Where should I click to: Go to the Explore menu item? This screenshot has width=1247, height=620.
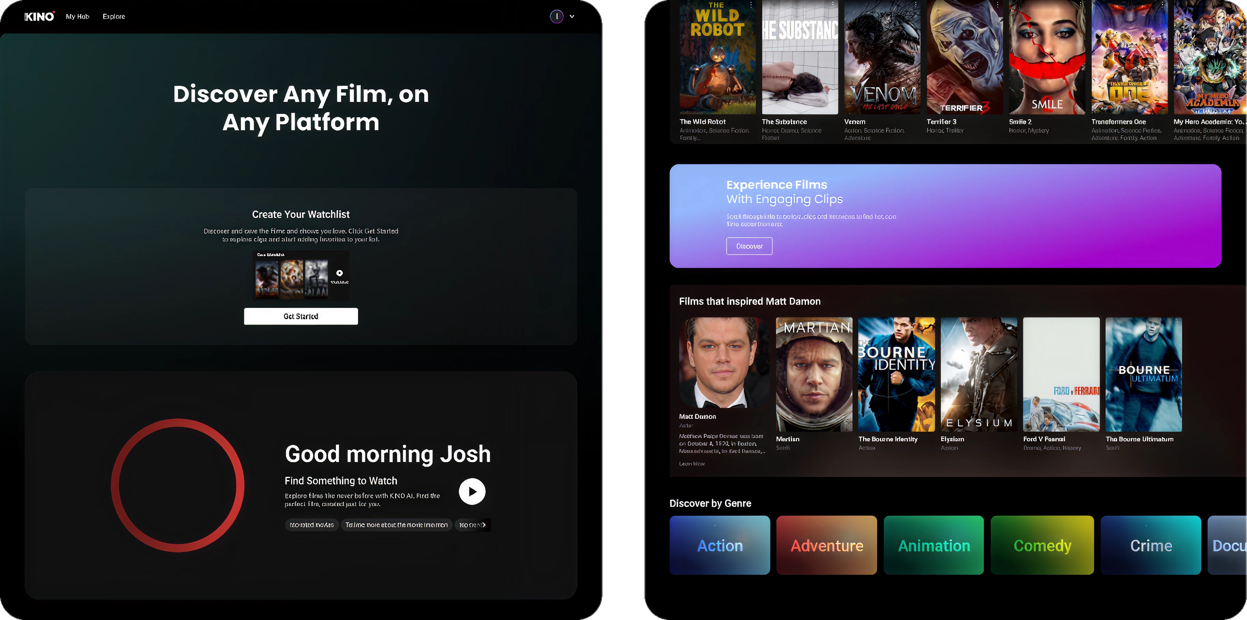(114, 16)
